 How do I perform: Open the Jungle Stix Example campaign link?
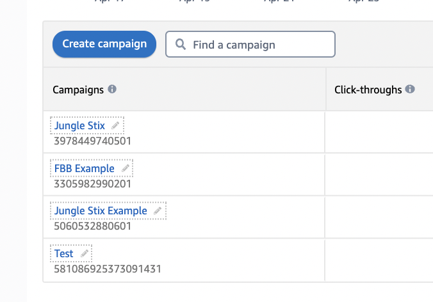click(x=101, y=211)
